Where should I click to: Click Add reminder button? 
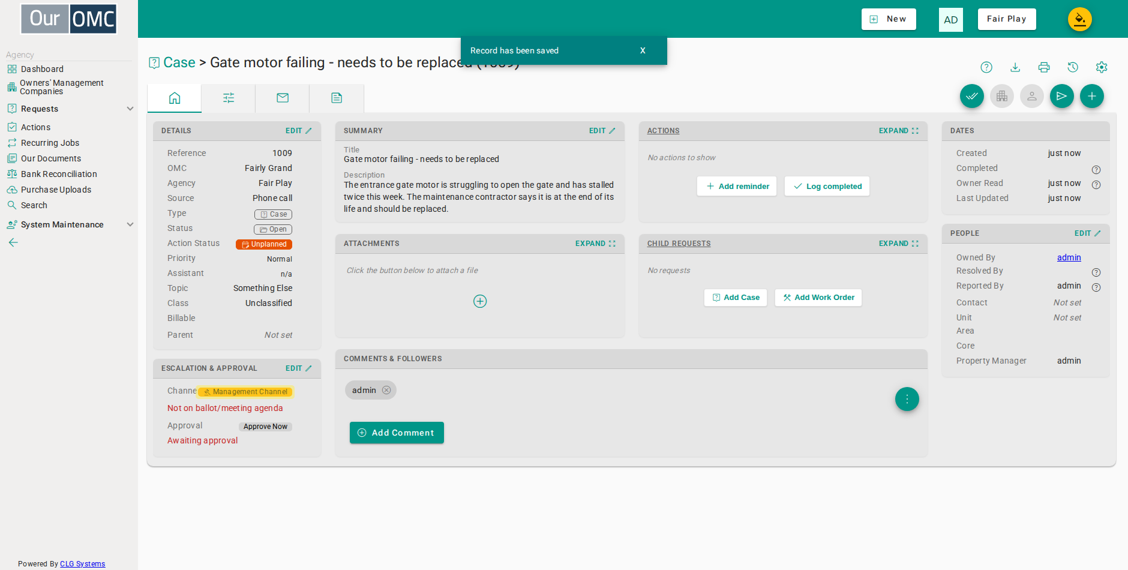[x=737, y=186]
